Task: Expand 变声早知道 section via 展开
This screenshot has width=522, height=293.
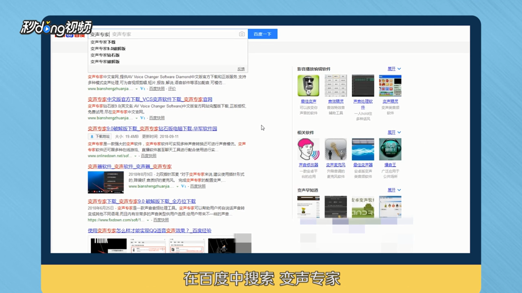Action: pos(394,190)
